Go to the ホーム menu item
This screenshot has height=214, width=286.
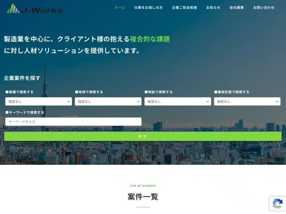coord(120,8)
